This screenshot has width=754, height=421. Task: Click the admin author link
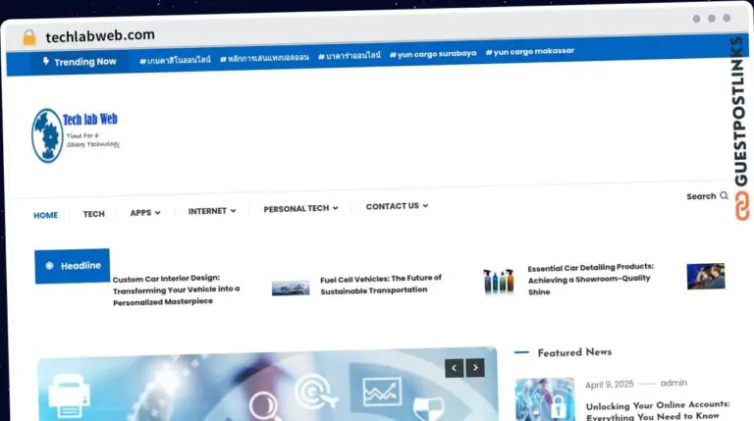coord(673,383)
